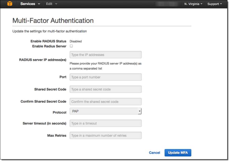Click the Confirm Shared Secret Code field
The width and height of the screenshot is (230, 162).
105,102
